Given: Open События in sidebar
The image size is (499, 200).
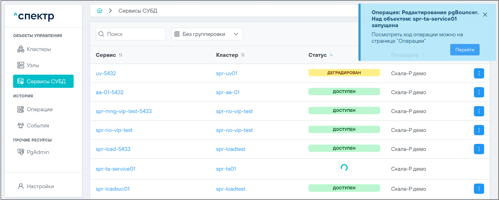Looking at the screenshot, I should [38, 126].
